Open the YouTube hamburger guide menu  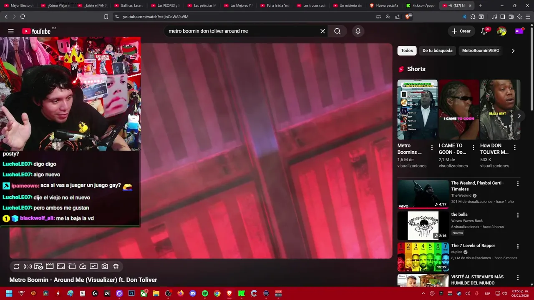pyautogui.click(x=11, y=31)
